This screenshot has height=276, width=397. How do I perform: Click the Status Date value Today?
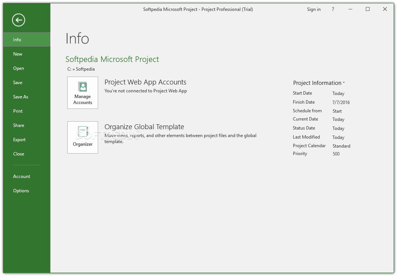[338, 128]
